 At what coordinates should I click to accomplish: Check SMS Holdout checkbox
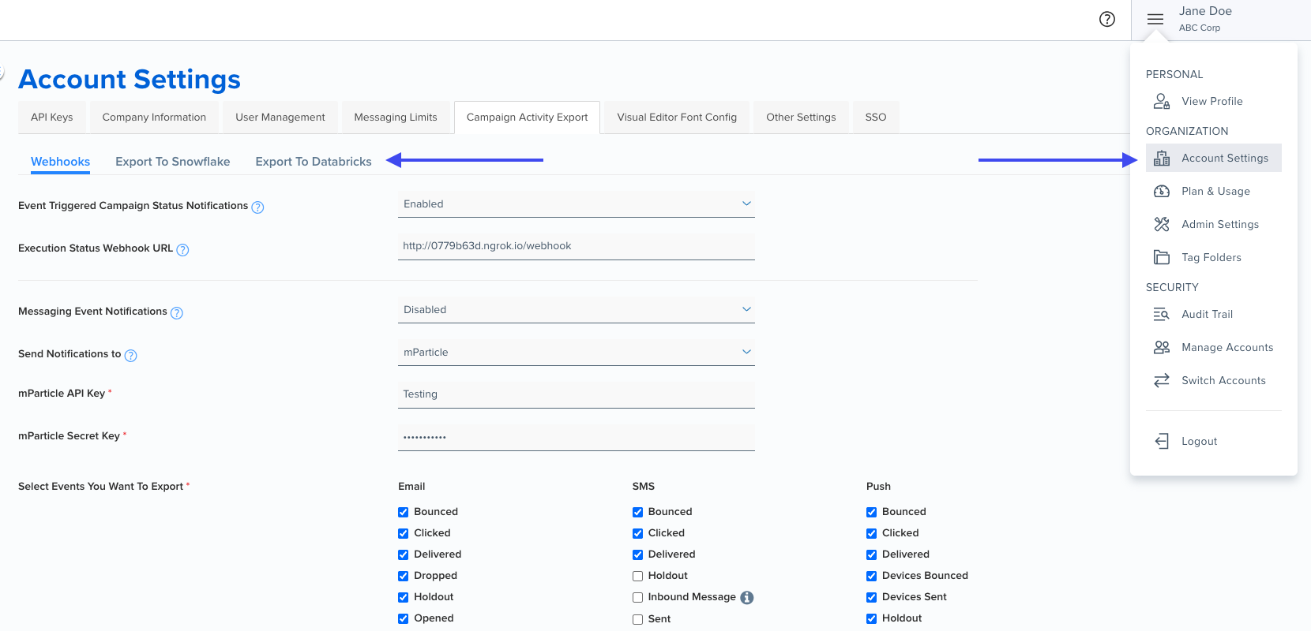point(637,576)
